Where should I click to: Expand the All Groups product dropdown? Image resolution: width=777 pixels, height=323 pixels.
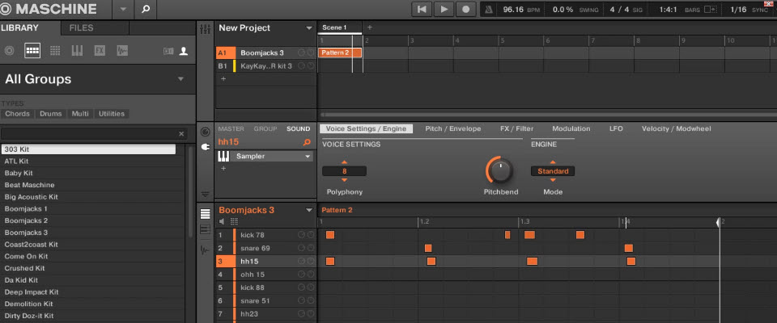[x=180, y=78]
